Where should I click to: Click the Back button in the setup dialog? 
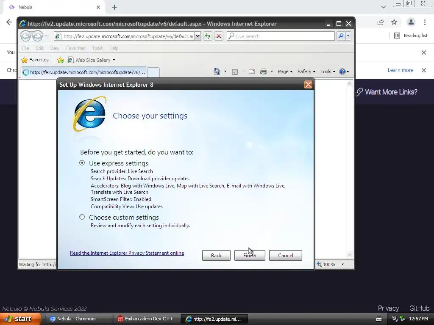pyautogui.click(x=216, y=255)
